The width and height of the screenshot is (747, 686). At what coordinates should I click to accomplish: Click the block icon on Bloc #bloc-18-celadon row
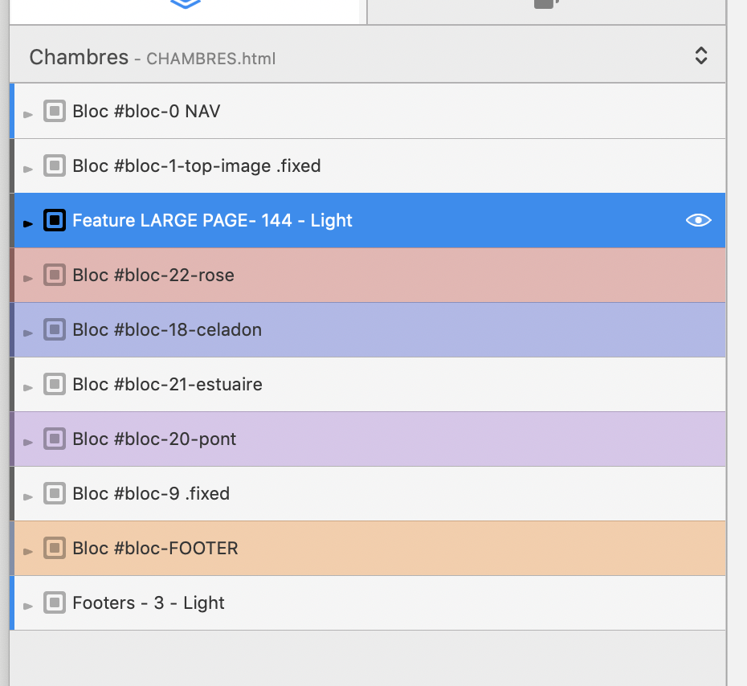pos(54,329)
